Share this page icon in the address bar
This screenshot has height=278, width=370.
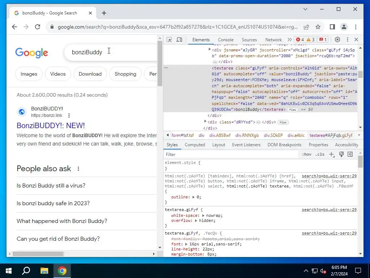click(x=306, y=27)
